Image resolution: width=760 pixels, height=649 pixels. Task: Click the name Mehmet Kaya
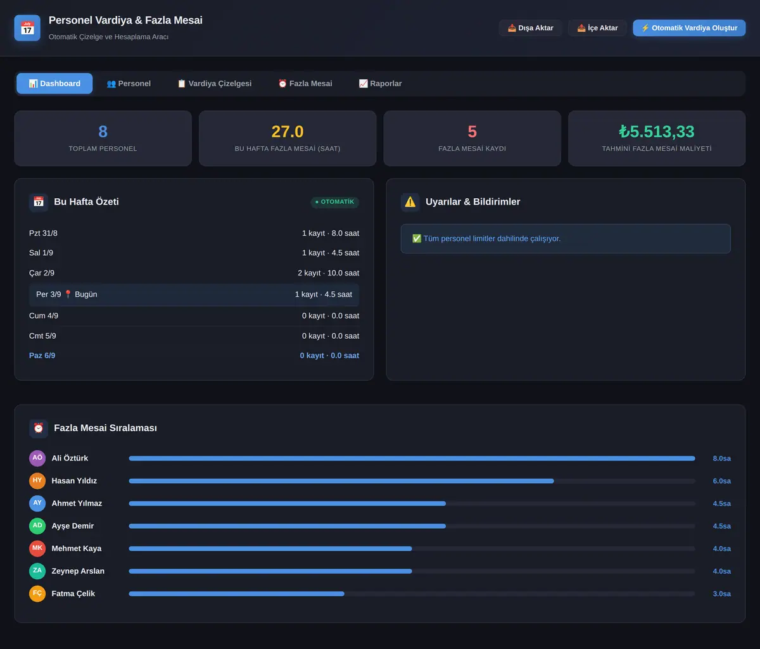77,548
